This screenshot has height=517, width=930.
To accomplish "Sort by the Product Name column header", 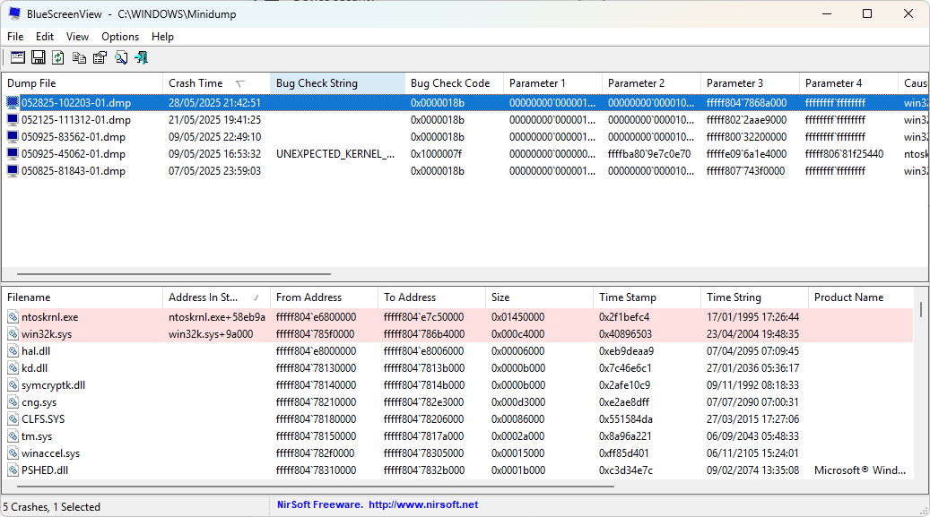I will (861, 297).
